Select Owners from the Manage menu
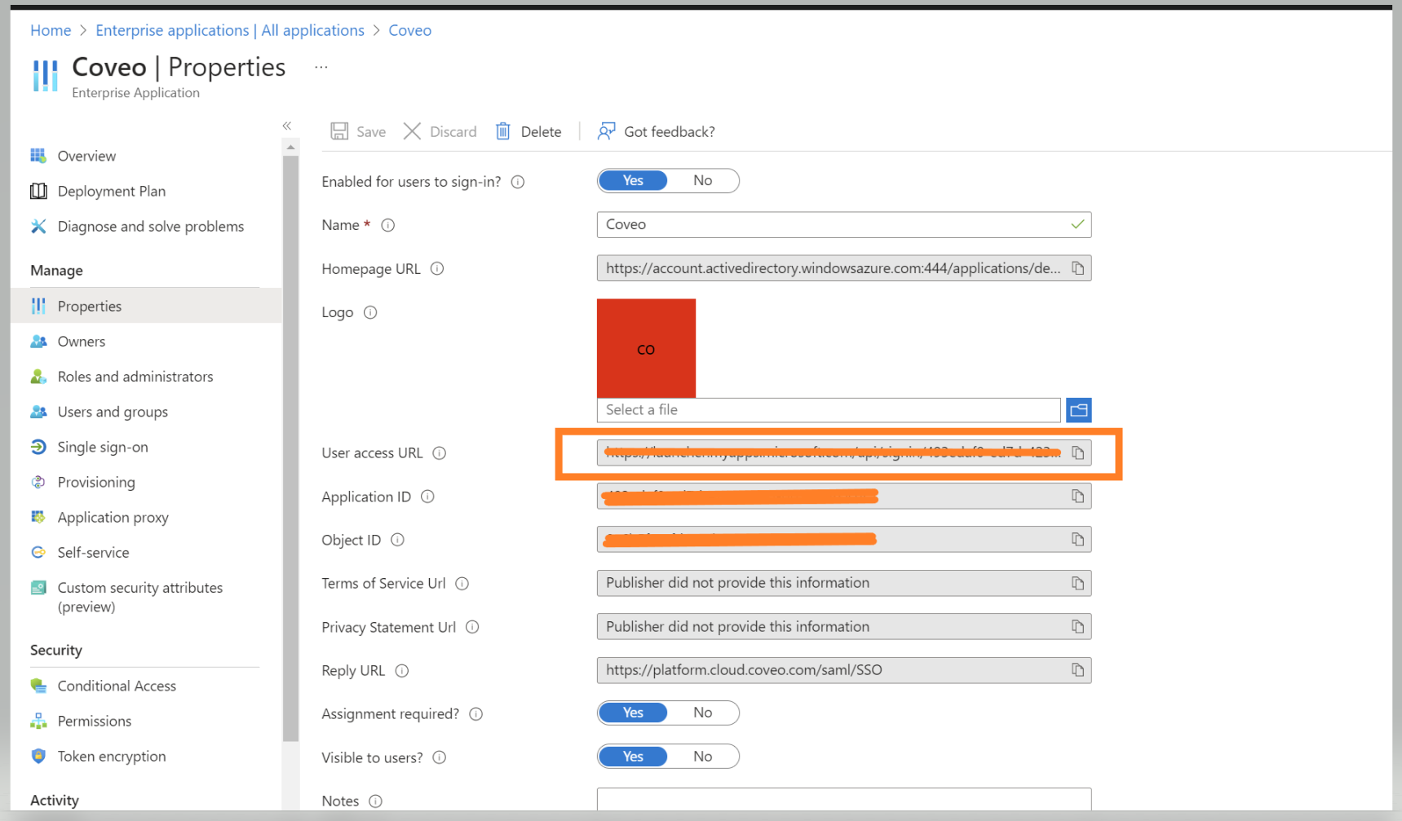 click(x=81, y=341)
